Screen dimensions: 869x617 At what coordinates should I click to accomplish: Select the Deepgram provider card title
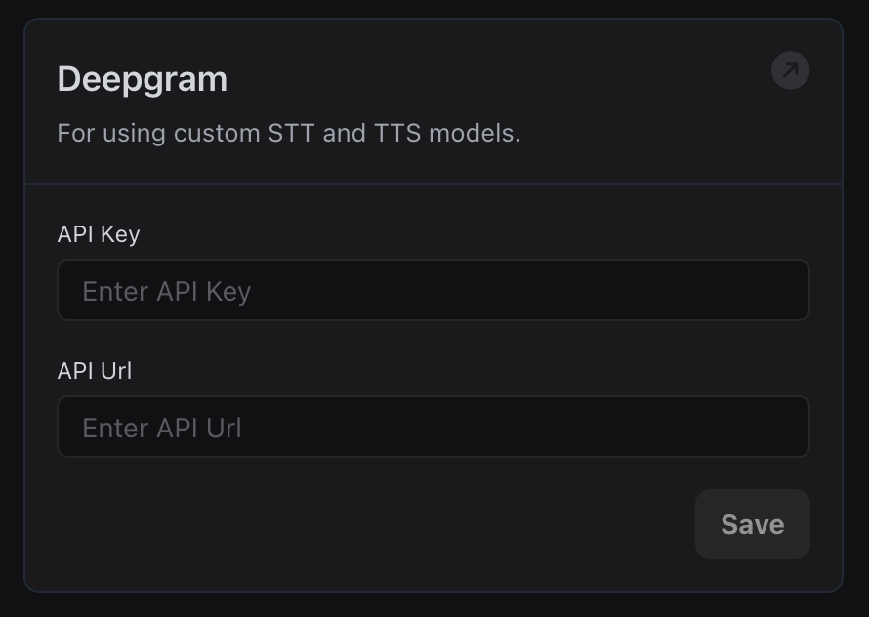(143, 79)
